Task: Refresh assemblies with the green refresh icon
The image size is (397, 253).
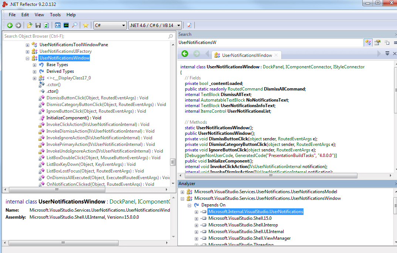Action: pos(46,25)
